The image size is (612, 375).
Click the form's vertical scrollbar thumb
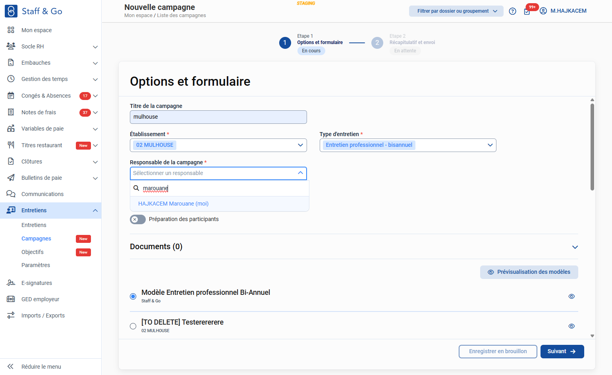(x=592, y=147)
